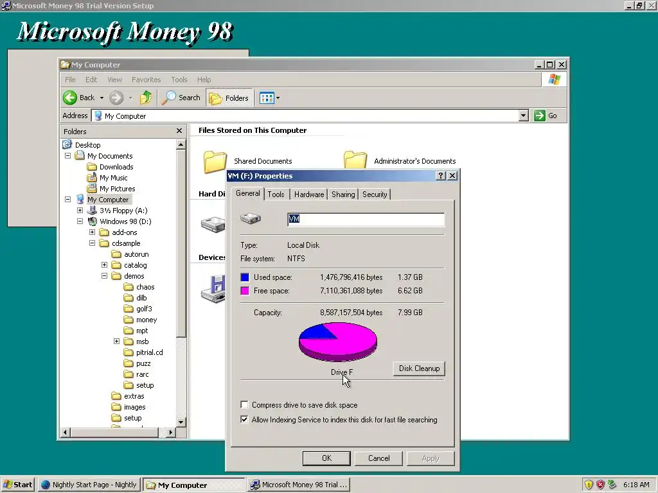
Task: Switch to the Tools tab in Properties
Action: click(276, 195)
